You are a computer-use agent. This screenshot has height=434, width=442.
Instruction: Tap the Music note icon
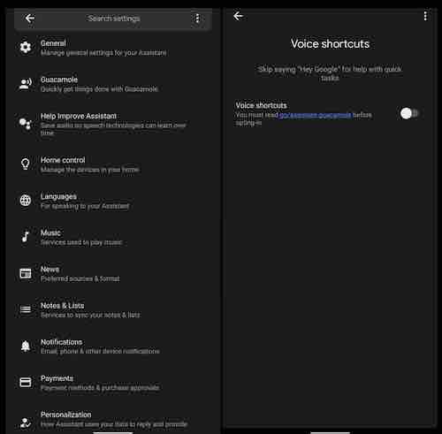click(x=26, y=237)
